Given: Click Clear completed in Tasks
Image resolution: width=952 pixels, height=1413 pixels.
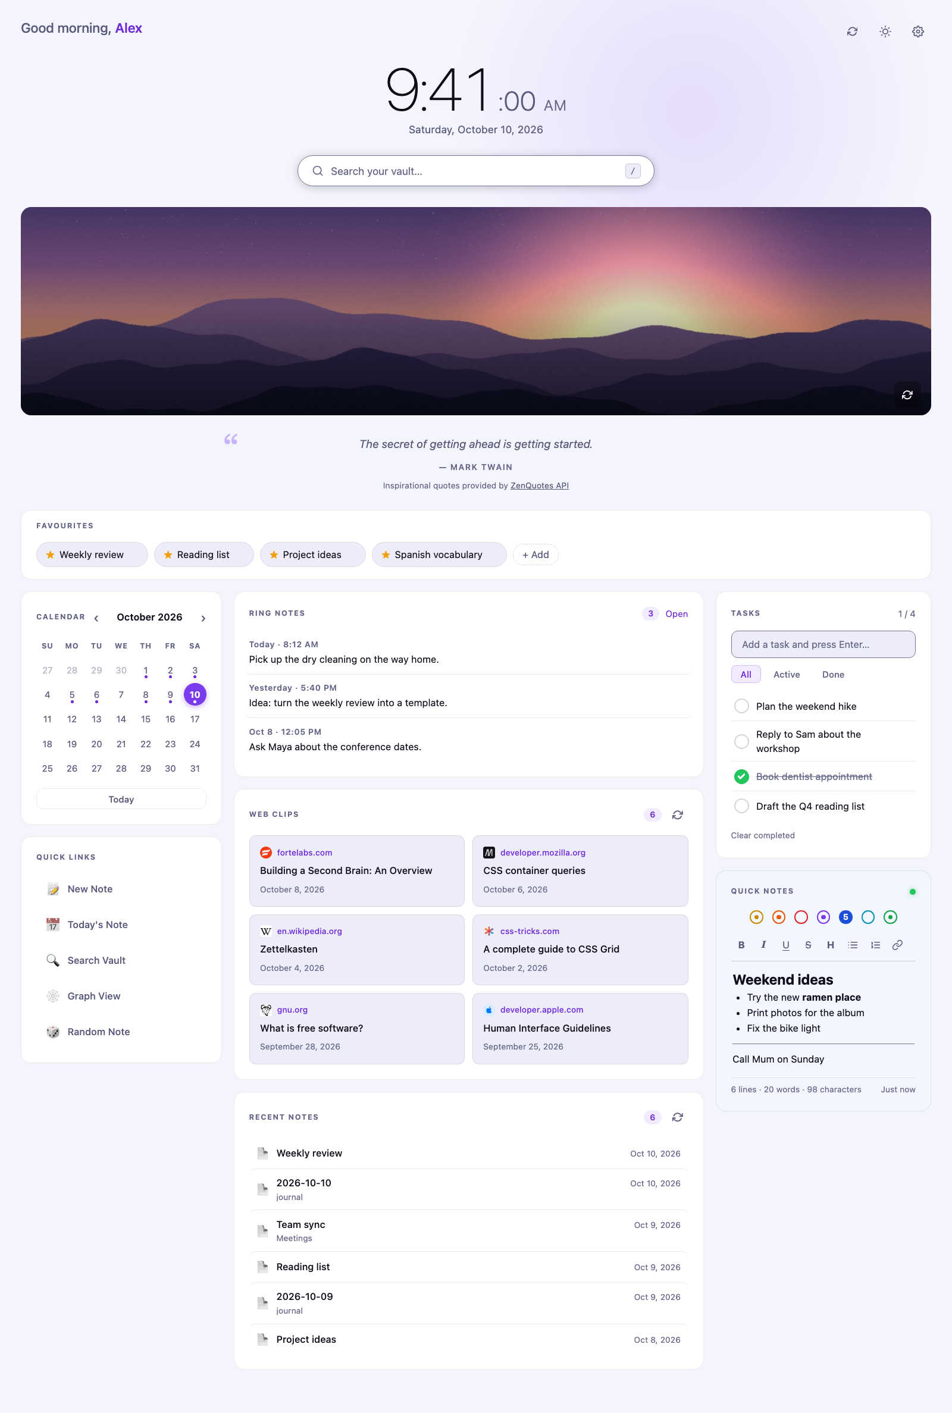Looking at the screenshot, I should pyautogui.click(x=763, y=835).
